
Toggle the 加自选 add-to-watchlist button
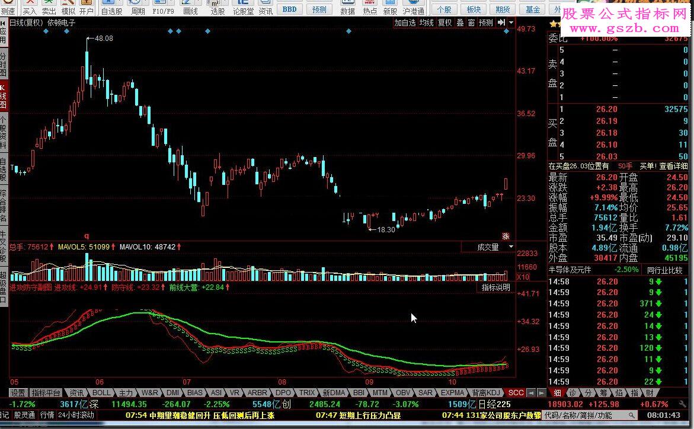coord(405,23)
